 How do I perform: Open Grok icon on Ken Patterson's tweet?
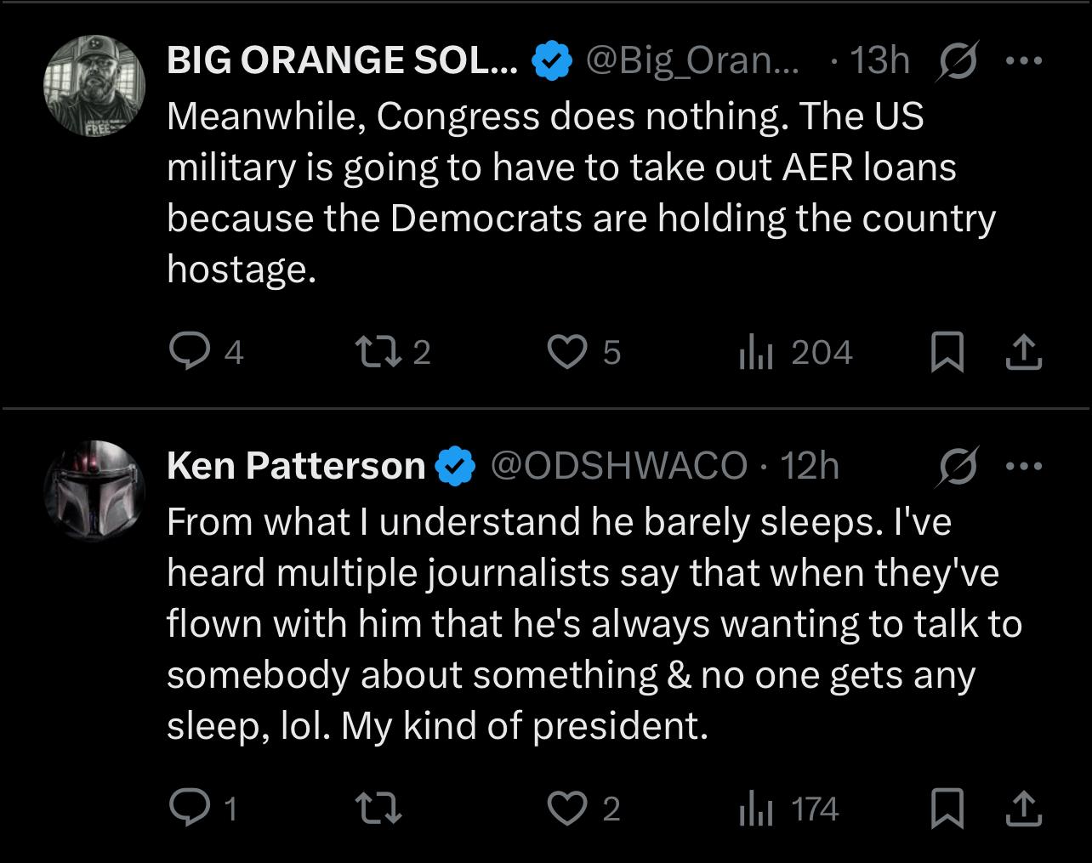[955, 466]
